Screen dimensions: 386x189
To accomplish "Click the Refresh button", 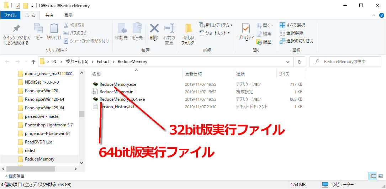I will (299, 62).
